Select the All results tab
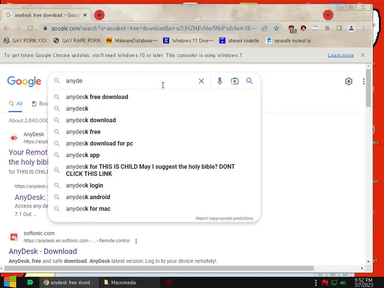 pyautogui.click(x=15, y=104)
